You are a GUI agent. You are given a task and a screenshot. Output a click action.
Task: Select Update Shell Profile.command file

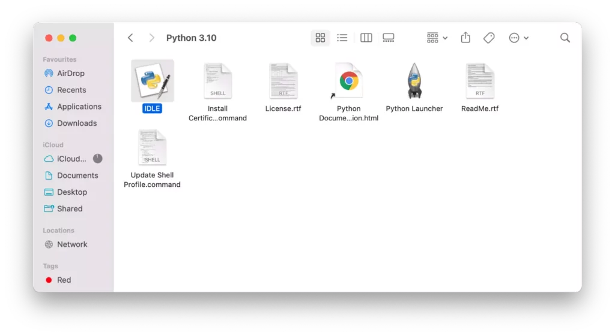[152, 147]
